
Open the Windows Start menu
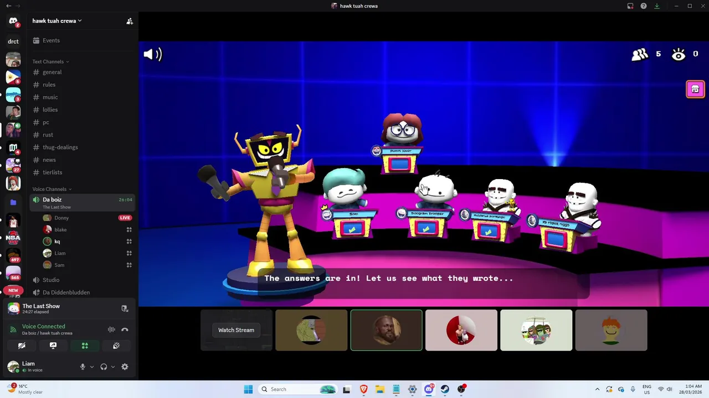(248, 389)
